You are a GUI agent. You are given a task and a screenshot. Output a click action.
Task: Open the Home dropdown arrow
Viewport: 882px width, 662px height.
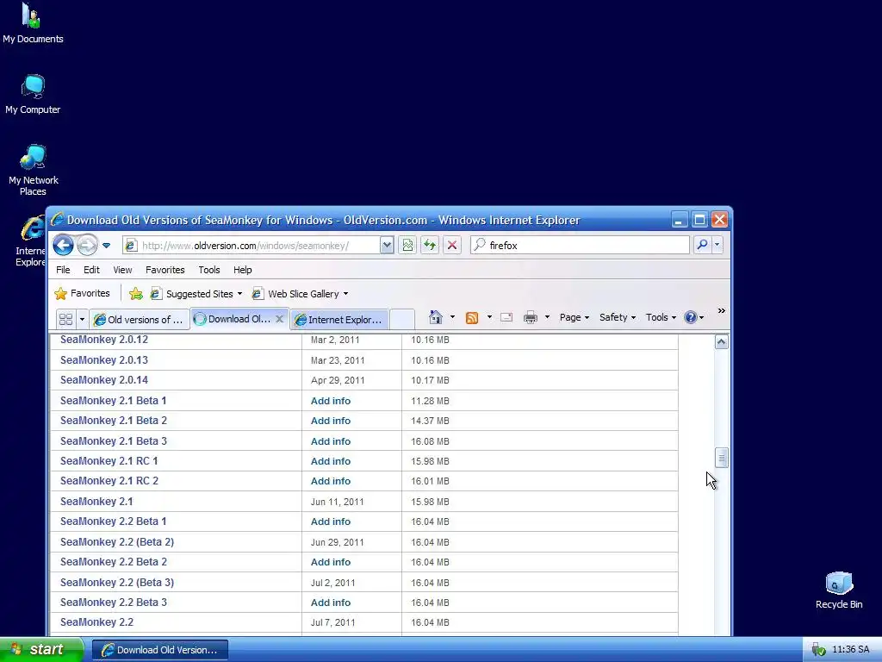[452, 317]
